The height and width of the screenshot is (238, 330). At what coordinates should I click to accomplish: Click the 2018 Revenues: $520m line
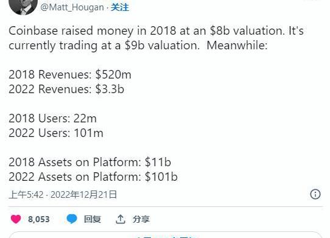pos(70,75)
